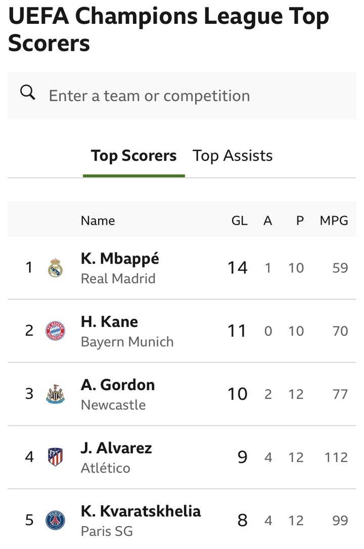Viewport: 364px width, 549px height.
Task: Select A. Gordon player name
Action: 118,385
